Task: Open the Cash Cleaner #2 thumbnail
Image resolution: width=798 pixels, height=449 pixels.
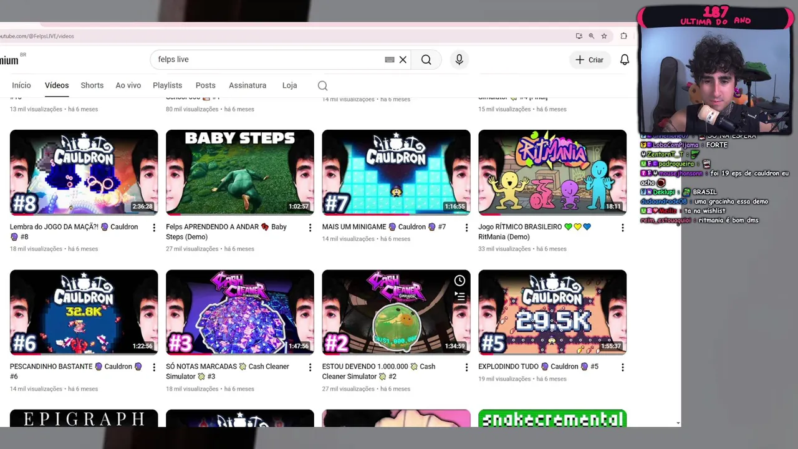Action: coord(397,312)
